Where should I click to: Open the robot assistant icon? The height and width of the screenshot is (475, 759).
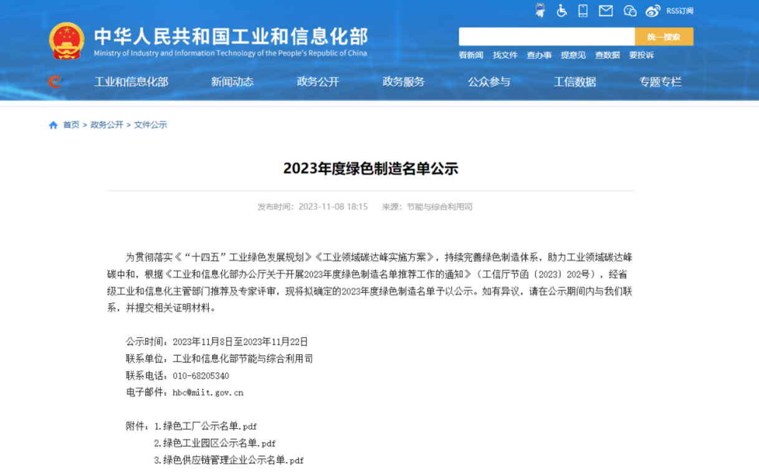pyautogui.click(x=540, y=11)
